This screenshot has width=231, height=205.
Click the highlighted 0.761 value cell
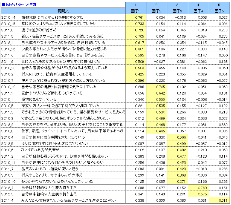click(x=135, y=18)
